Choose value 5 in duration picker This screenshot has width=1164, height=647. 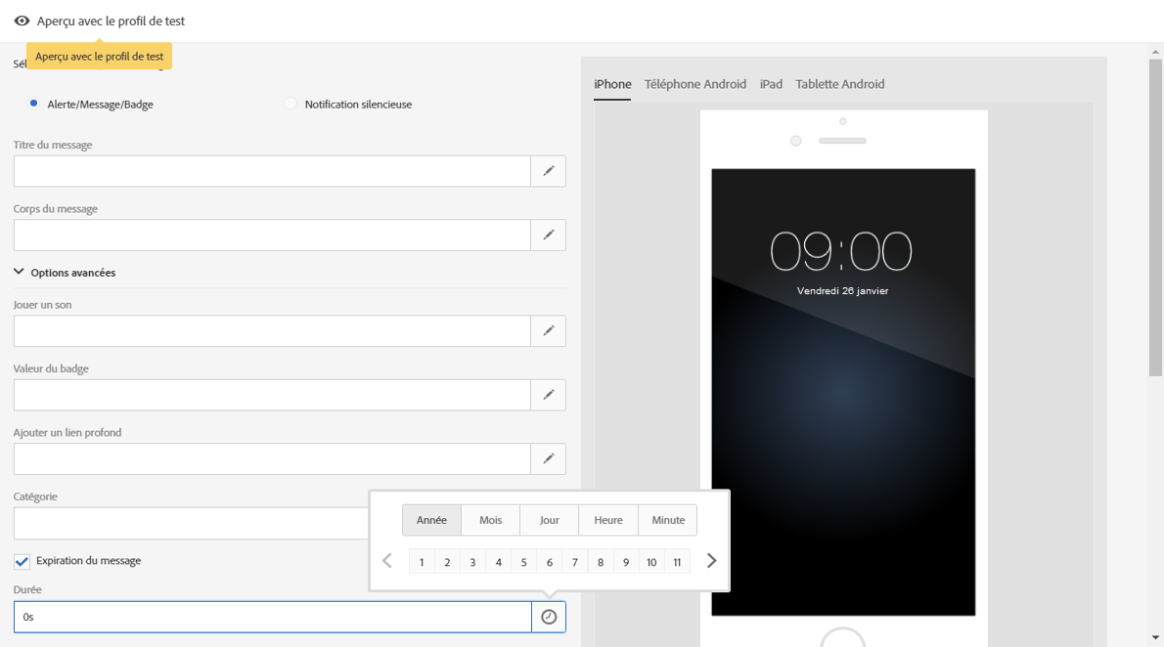524,562
